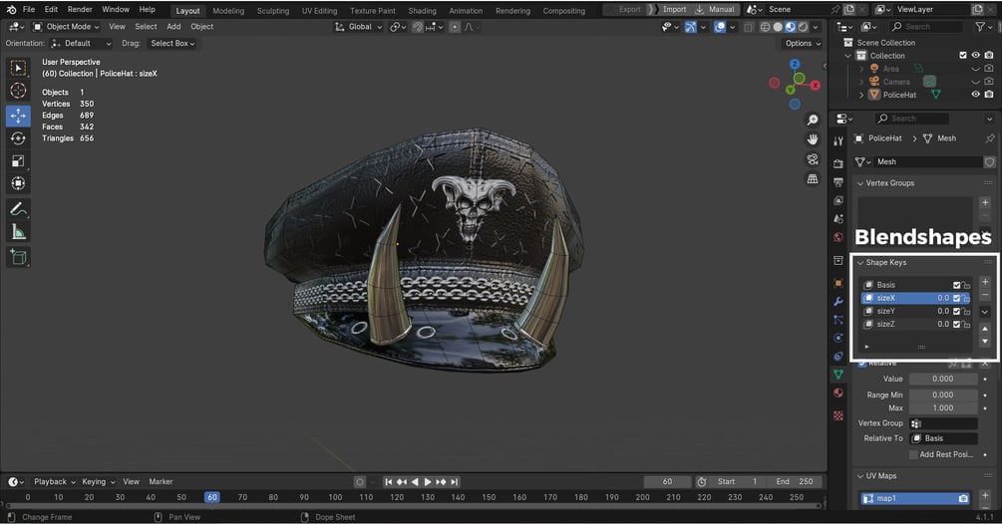Click the zoom view magnifier icon
The width and height of the screenshot is (1002, 524).
(x=813, y=120)
